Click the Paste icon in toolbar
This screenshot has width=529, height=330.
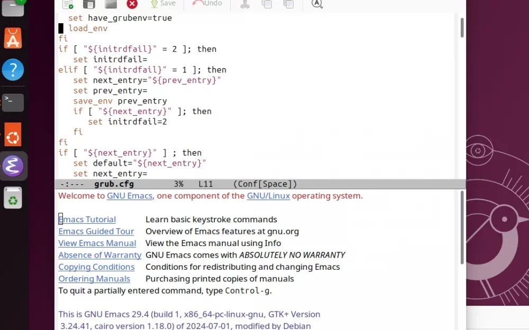(288, 4)
